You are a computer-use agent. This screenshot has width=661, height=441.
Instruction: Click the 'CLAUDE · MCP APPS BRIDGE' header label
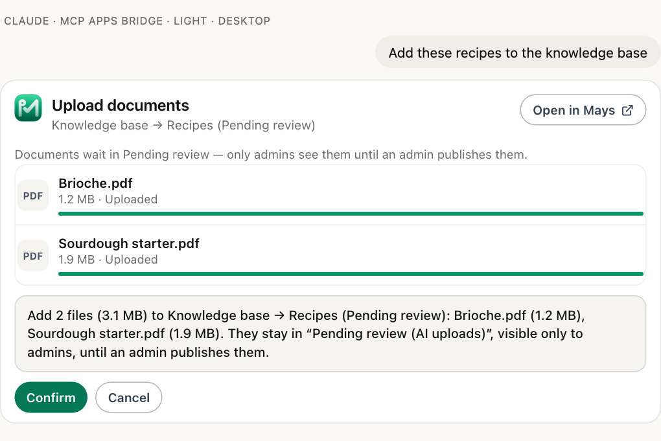137,21
